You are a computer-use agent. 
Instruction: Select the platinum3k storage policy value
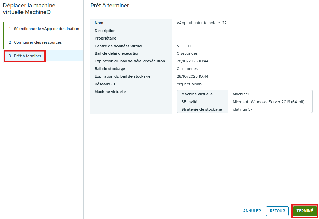242,109
